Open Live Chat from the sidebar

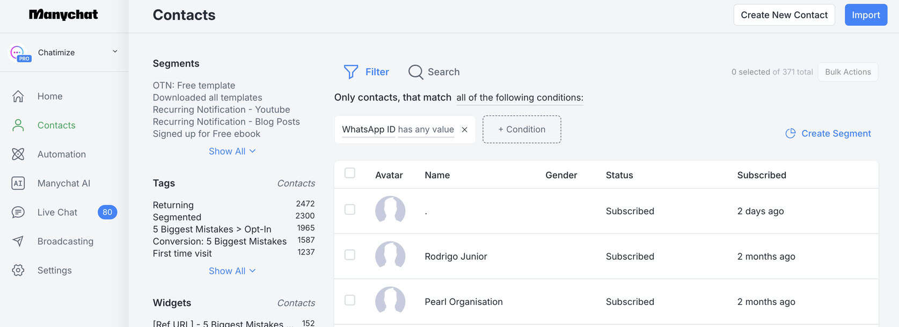[57, 212]
